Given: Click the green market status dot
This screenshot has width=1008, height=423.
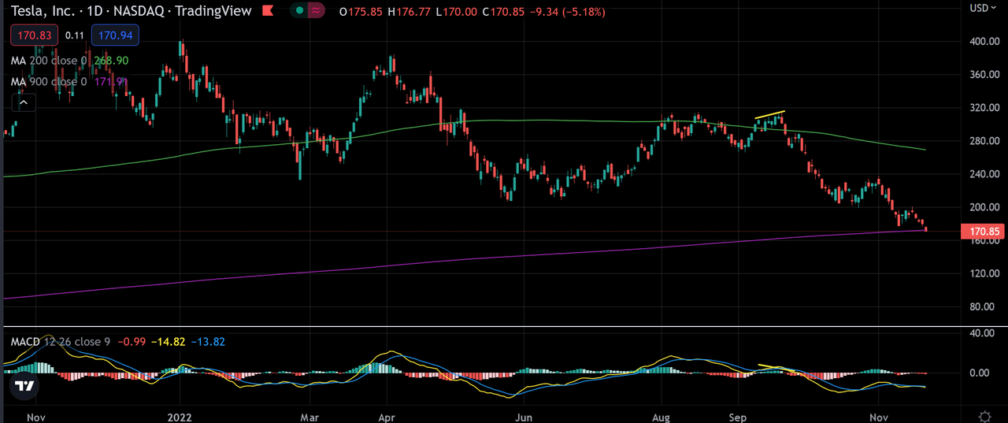Looking at the screenshot, I should tap(299, 11).
